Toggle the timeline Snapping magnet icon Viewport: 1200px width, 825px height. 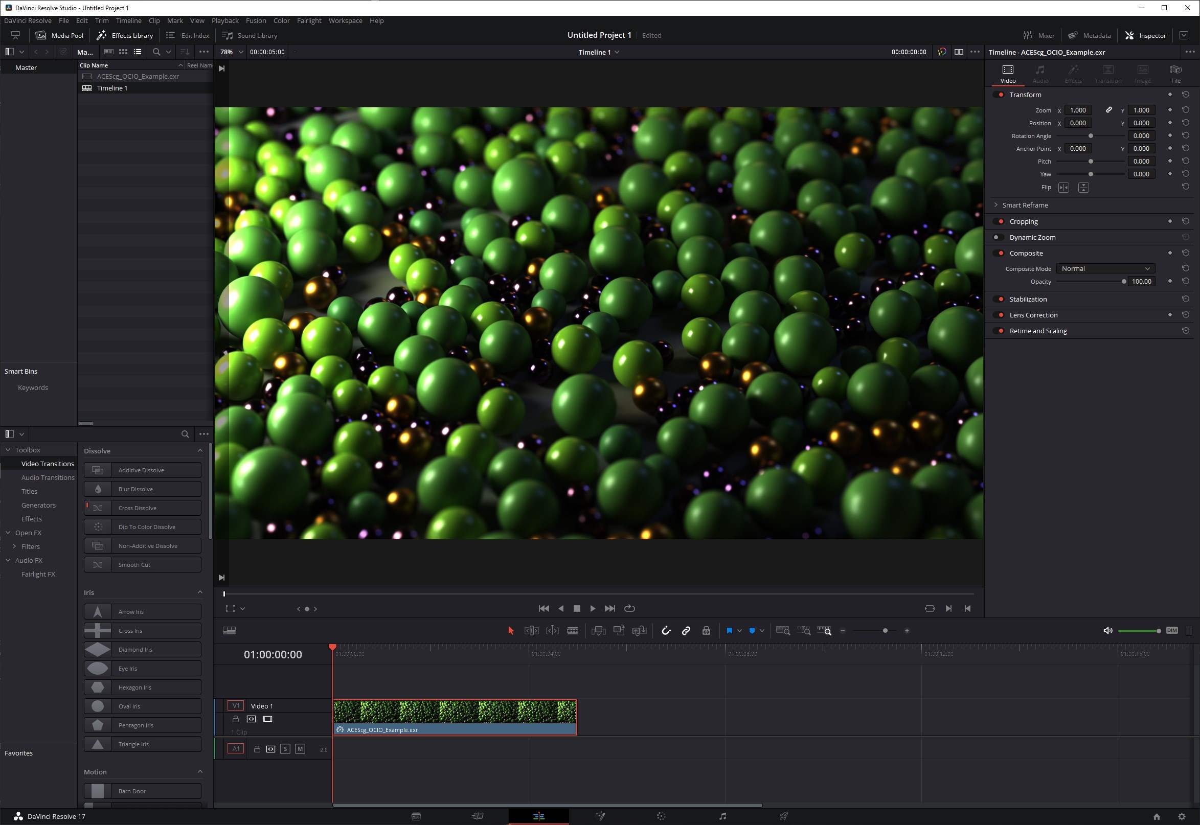click(x=666, y=631)
